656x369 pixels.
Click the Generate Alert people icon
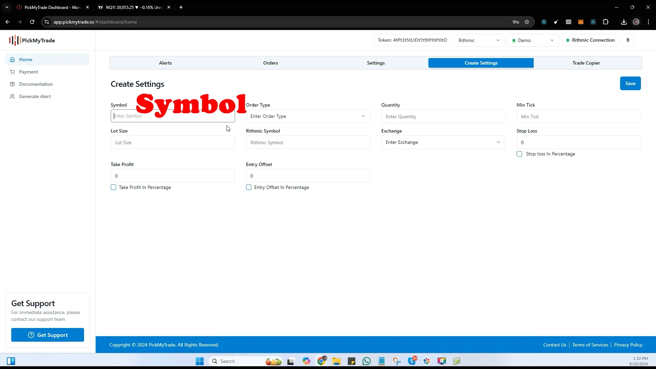12,96
